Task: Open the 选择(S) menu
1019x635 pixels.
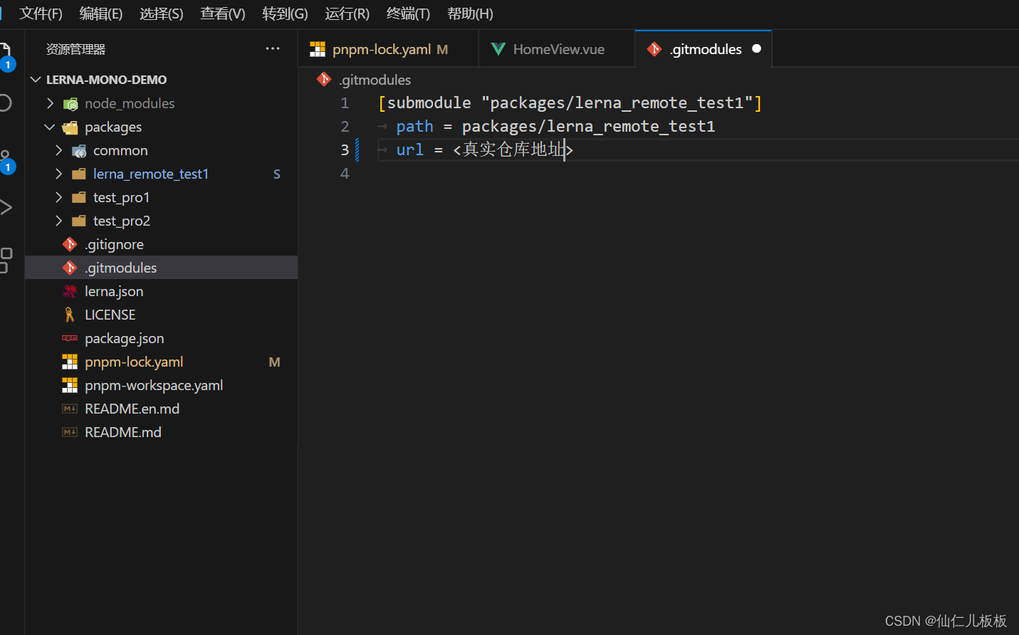Action: (162, 14)
